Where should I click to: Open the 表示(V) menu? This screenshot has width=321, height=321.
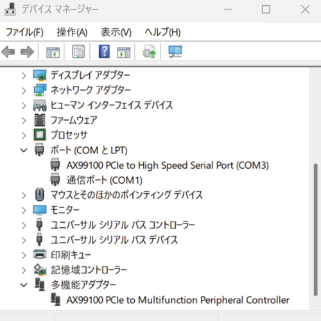(x=116, y=32)
